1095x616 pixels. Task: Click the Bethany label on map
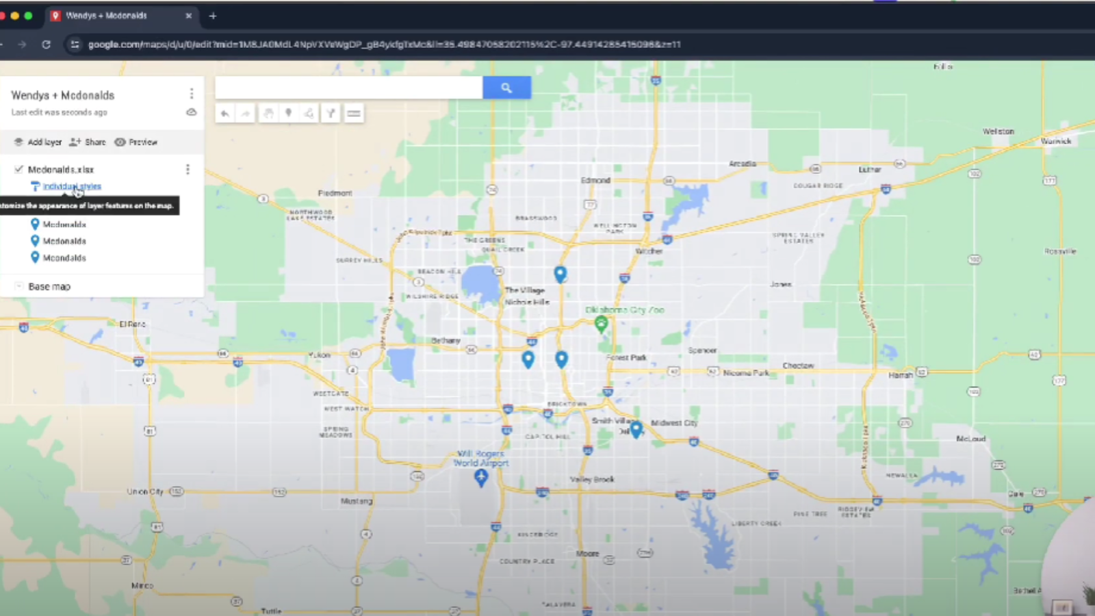pos(446,340)
